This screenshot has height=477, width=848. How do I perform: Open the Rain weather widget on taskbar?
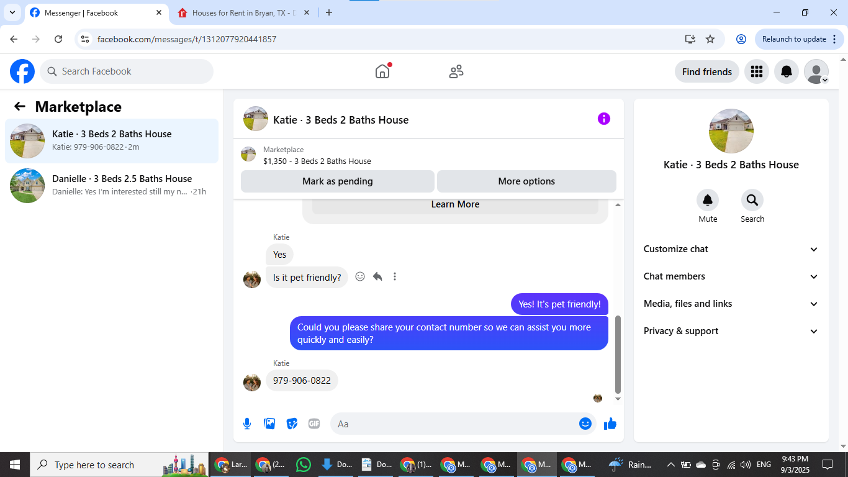[x=630, y=465]
